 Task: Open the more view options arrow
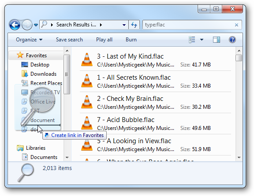point(202,40)
